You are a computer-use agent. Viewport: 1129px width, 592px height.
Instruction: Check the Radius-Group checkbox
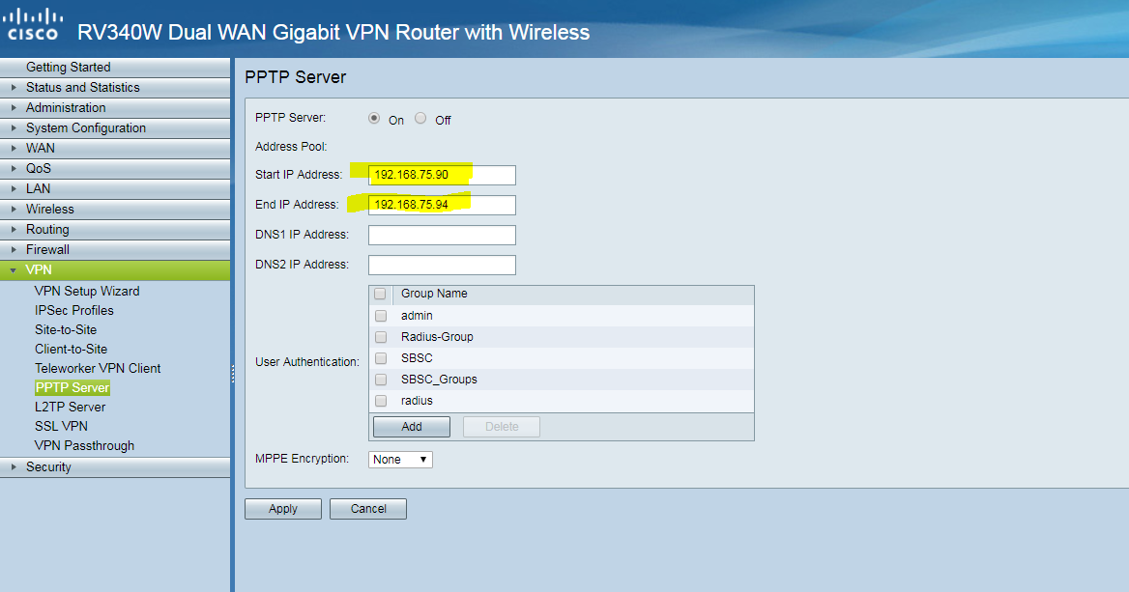pyautogui.click(x=381, y=337)
